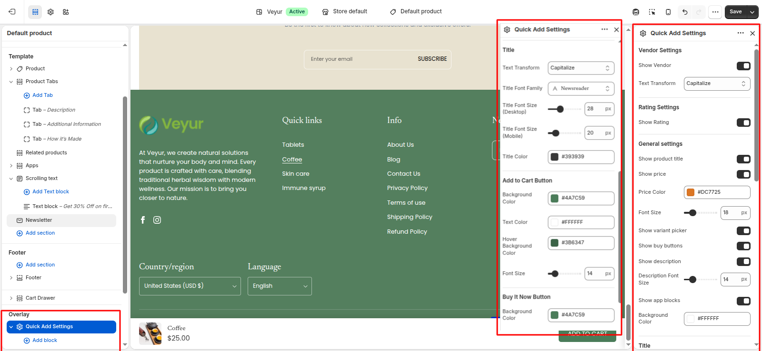Image resolution: width=762 pixels, height=351 pixels.
Task: Toggle Show variant picker switch
Action: tap(743, 231)
